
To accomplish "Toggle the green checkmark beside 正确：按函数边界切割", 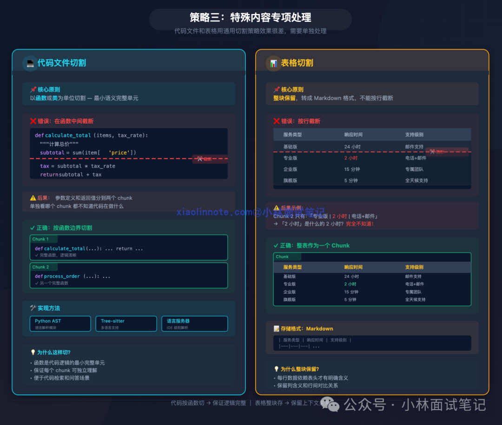I will (32, 228).
